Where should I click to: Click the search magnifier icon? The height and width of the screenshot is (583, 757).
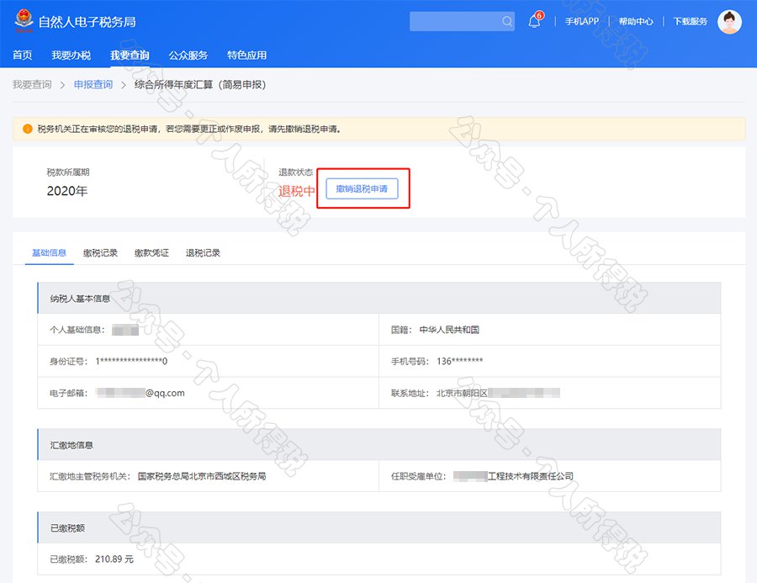506,22
